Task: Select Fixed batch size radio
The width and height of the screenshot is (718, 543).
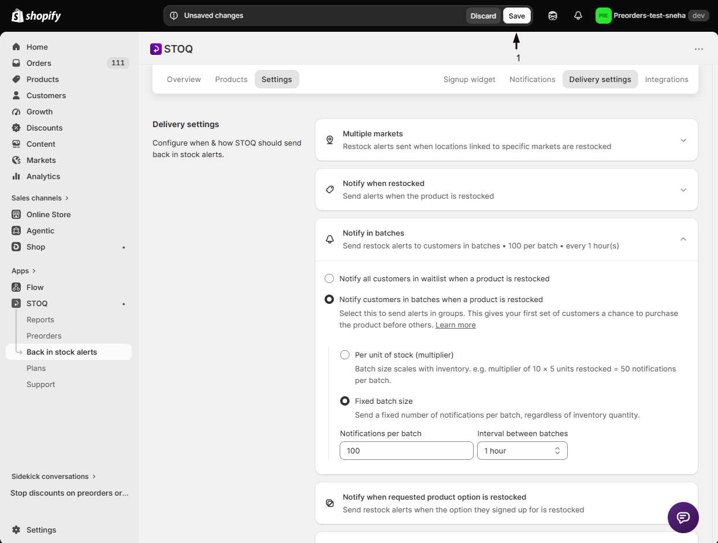Action: pos(345,401)
